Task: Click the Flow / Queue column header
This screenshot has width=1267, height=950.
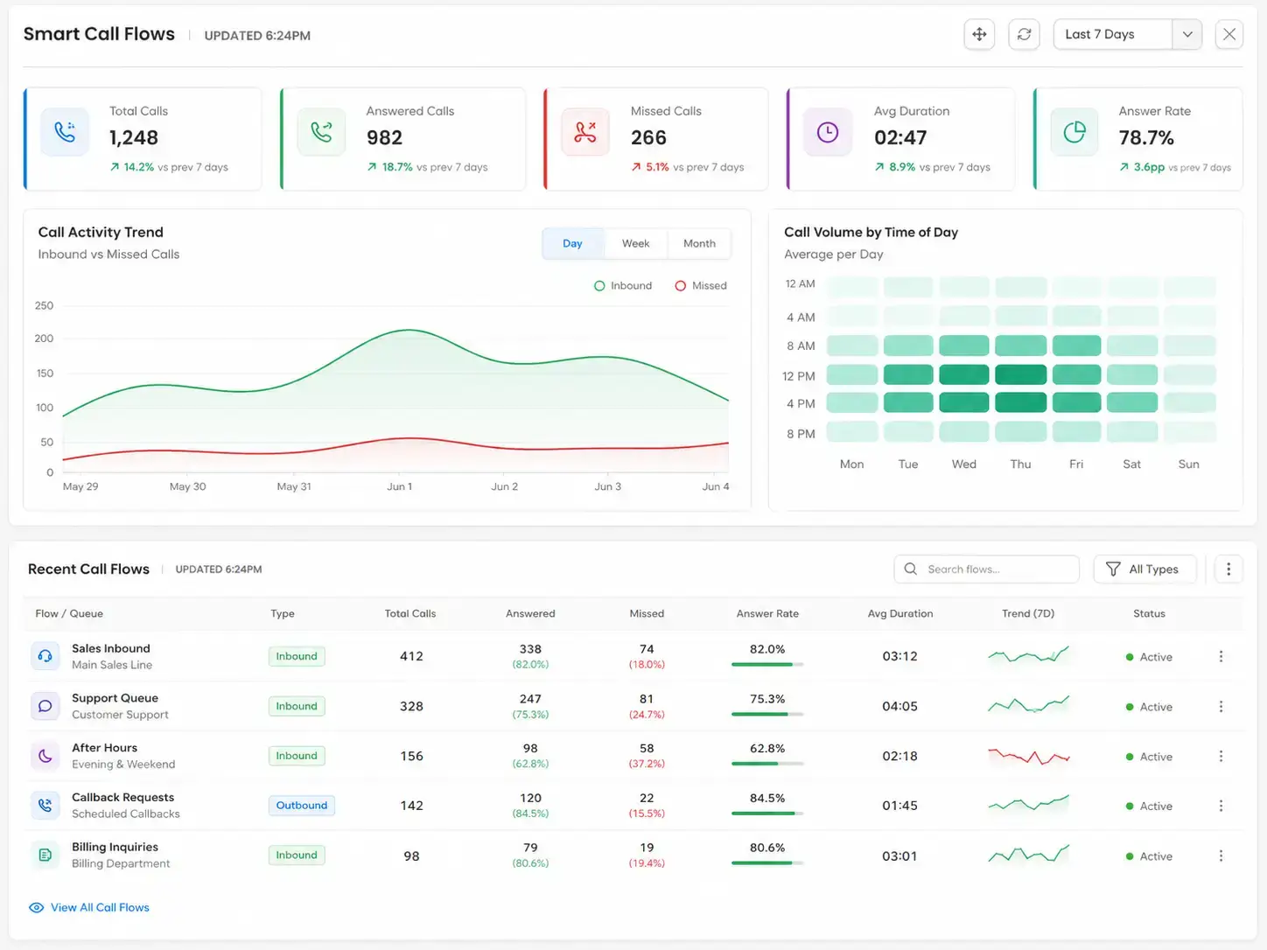Action: coord(69,613)
